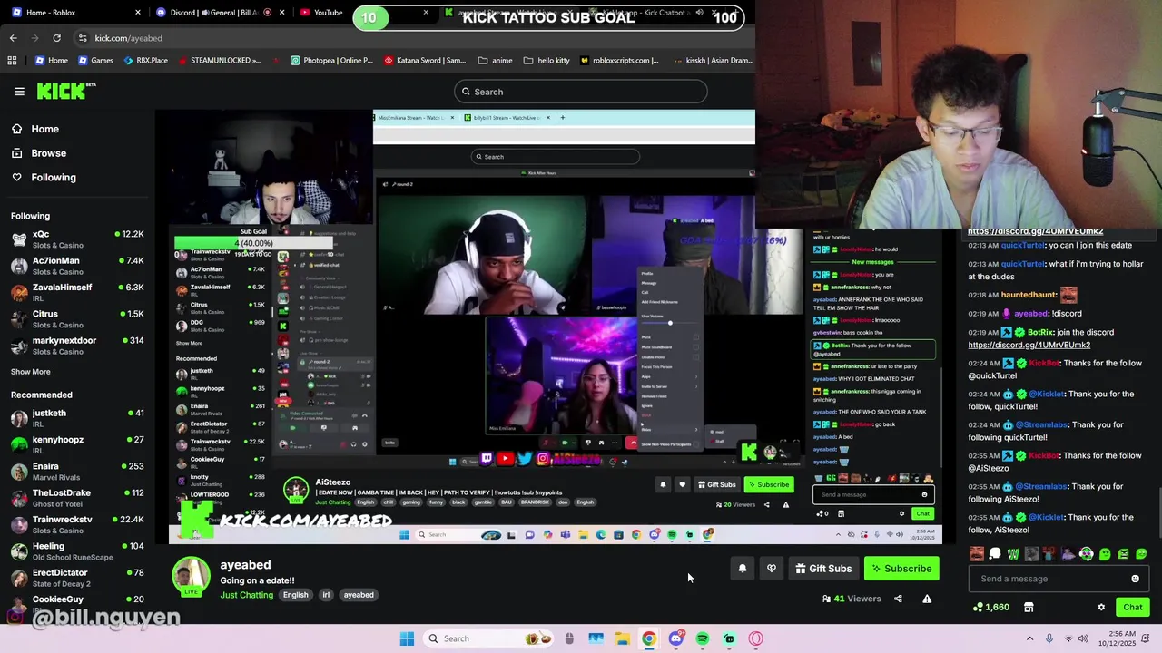
Task: Open BotRix discord.gg link in chat
Action: tap(1029, 345)
